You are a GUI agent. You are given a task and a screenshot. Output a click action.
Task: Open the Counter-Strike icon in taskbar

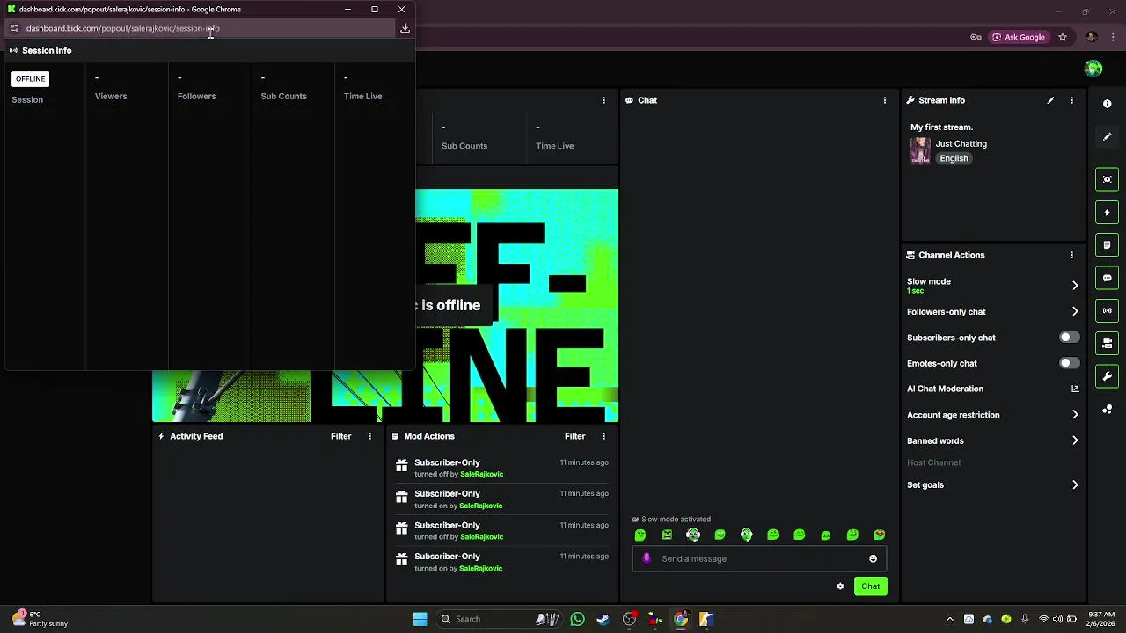tap(705, 619)
